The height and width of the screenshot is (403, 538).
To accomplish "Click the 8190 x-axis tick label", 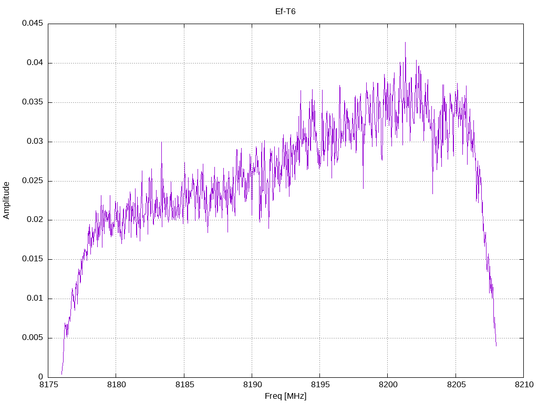I will tap(253, 385).
